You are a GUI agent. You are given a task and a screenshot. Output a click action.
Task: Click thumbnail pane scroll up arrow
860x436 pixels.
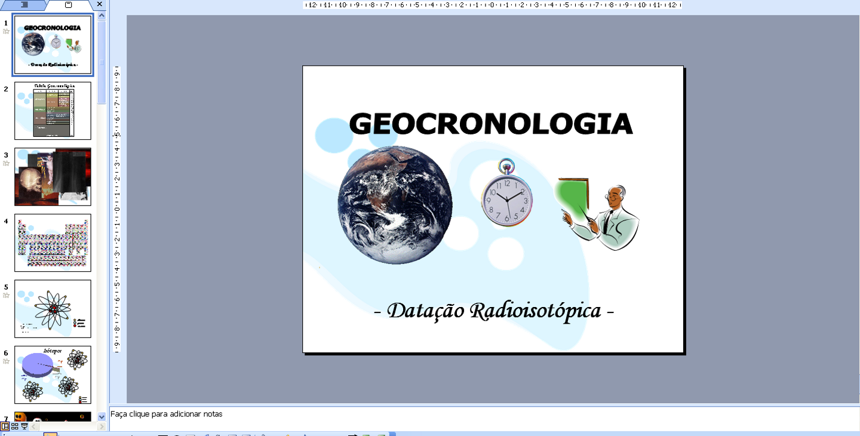[102, 16]
